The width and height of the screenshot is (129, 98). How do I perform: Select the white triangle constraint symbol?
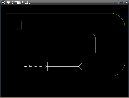[80, 67]
